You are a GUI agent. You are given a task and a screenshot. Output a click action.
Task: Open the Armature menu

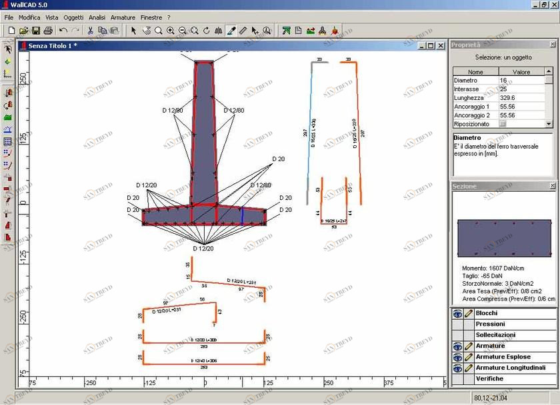123,17
